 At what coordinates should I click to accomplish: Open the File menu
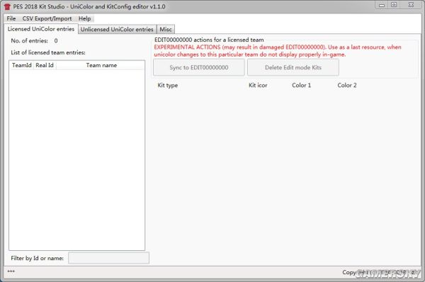[11, 18]
